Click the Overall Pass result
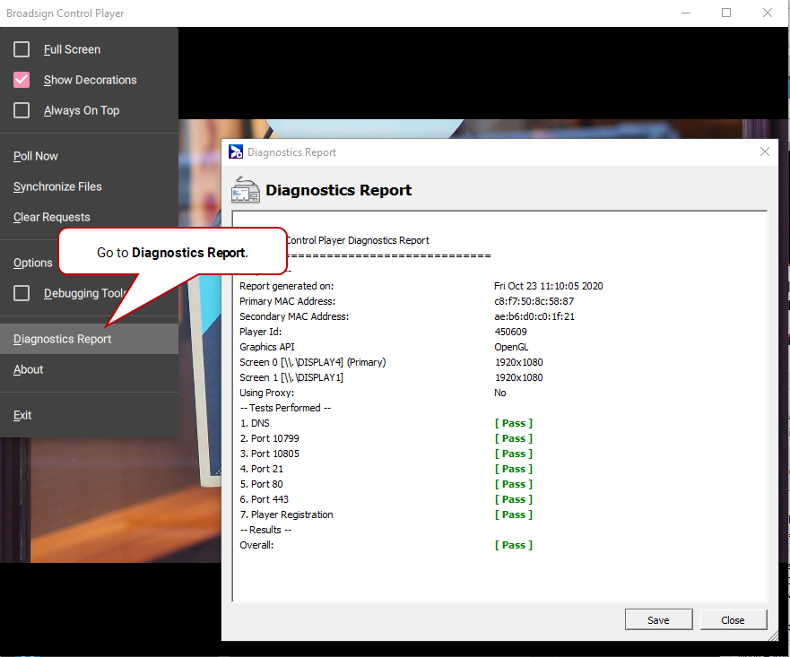The height and width of the screenshot is (657, 790). [x=514, y=545]
